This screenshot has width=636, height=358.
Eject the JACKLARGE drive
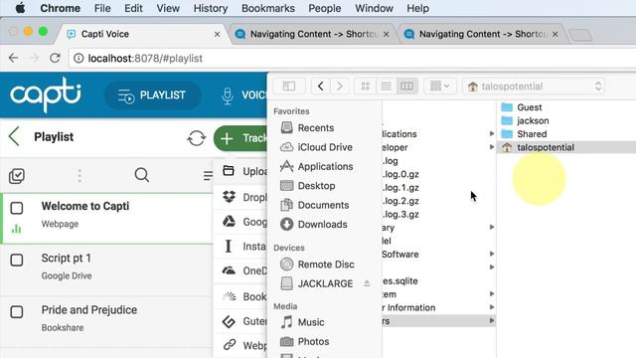click(367, 283)
